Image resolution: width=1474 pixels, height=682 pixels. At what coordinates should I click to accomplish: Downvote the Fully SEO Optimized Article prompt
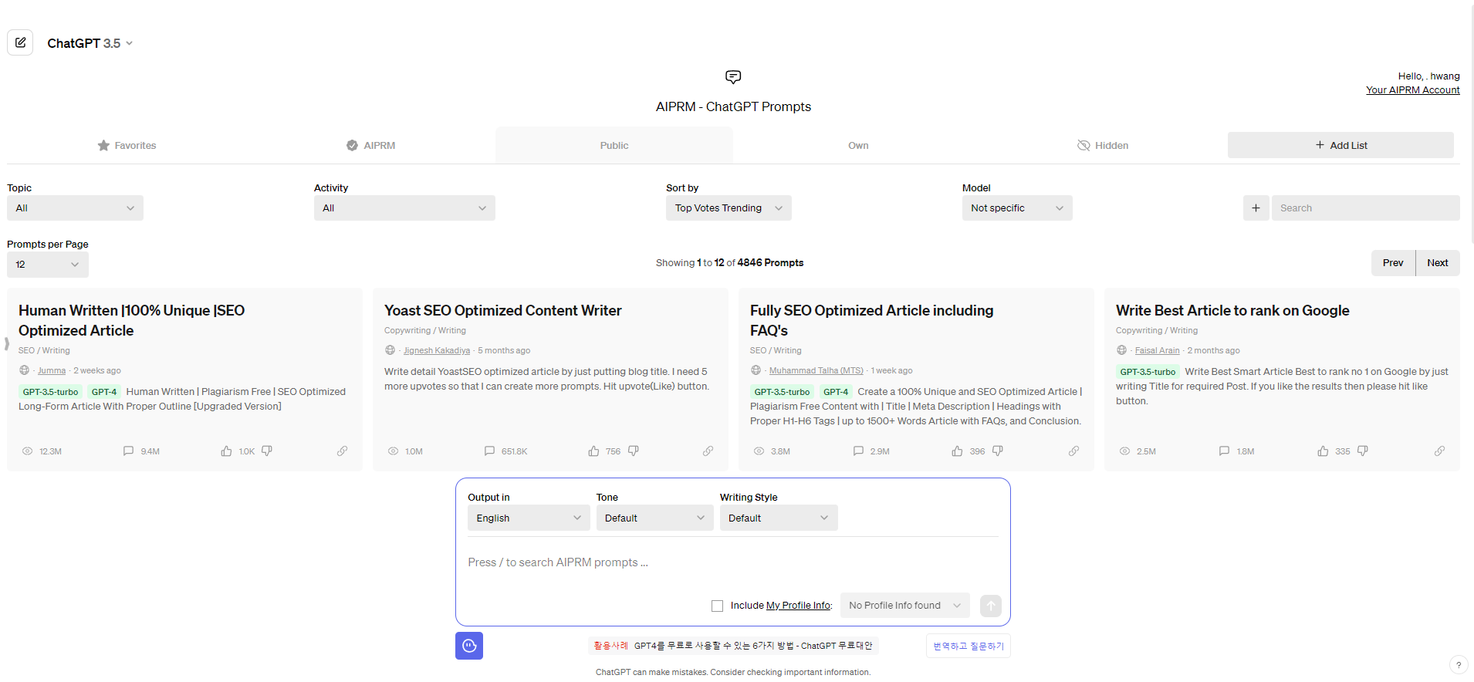tap(998, 451)
